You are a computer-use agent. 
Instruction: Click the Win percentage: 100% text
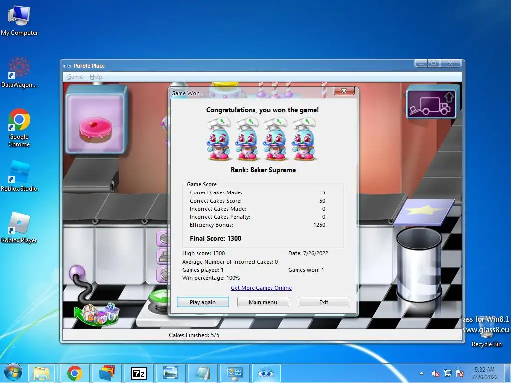coord(211,278)
